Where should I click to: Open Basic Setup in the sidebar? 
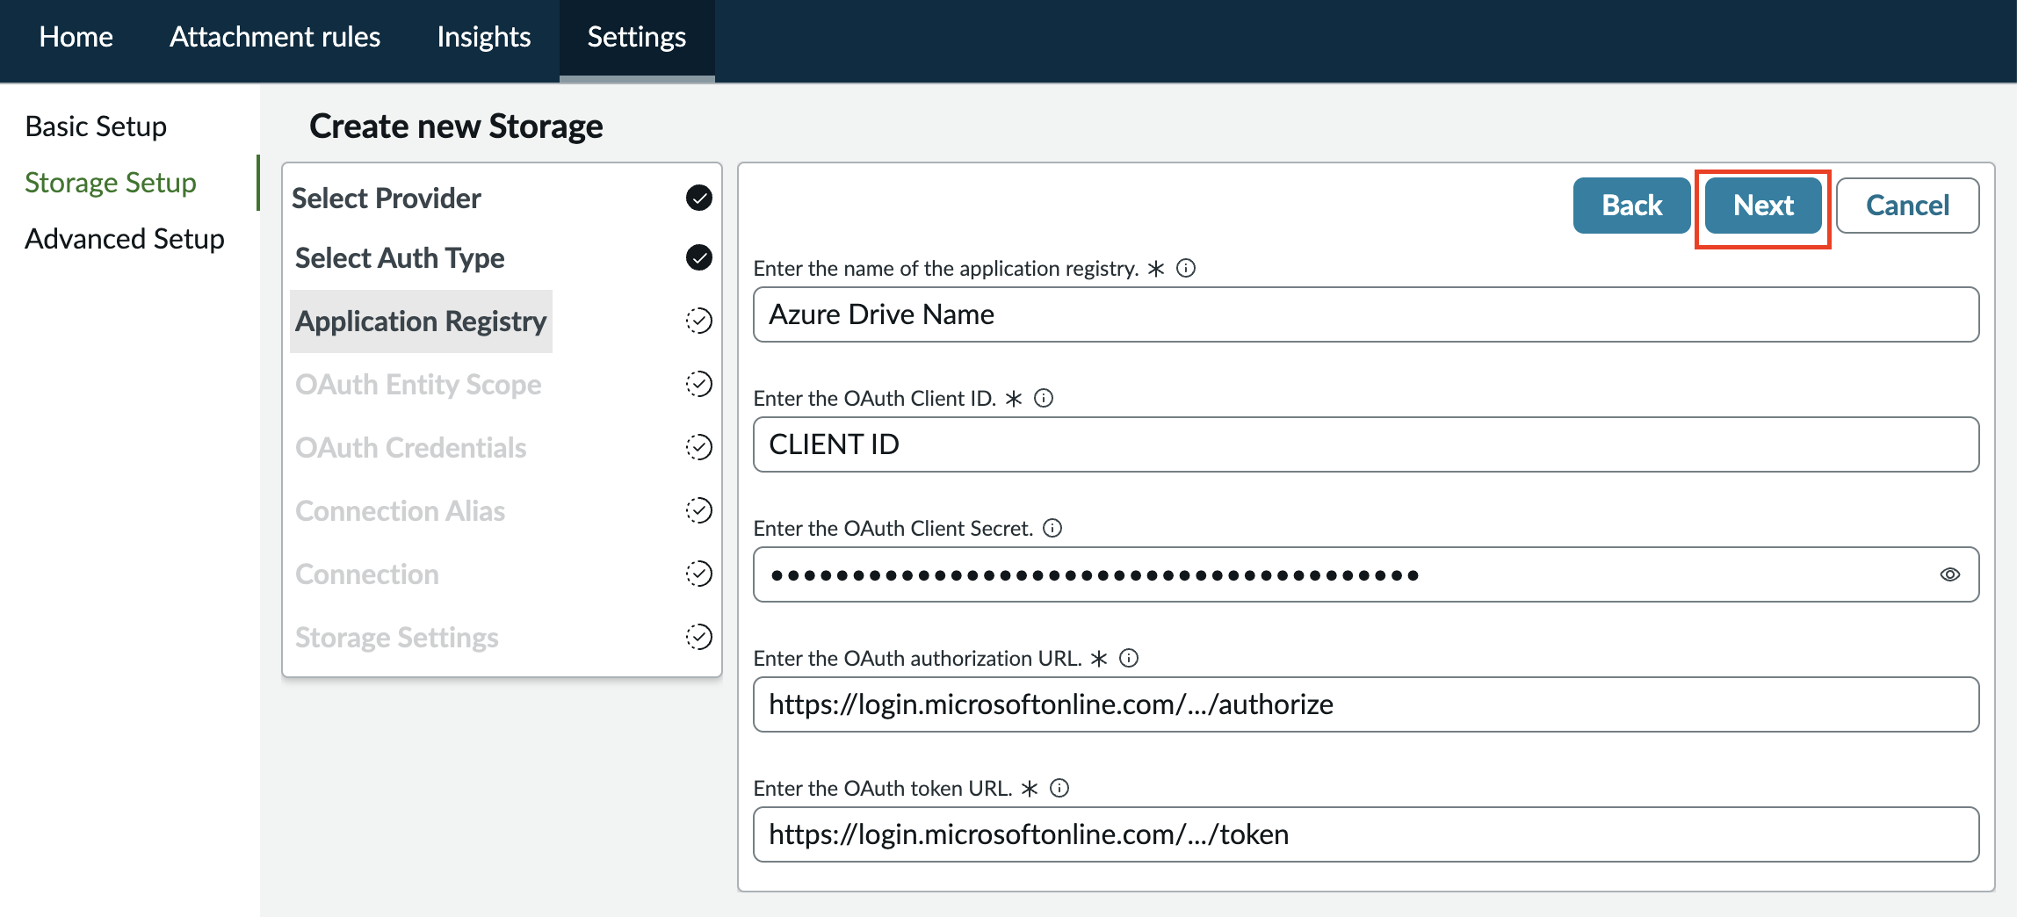click(96, 126)
